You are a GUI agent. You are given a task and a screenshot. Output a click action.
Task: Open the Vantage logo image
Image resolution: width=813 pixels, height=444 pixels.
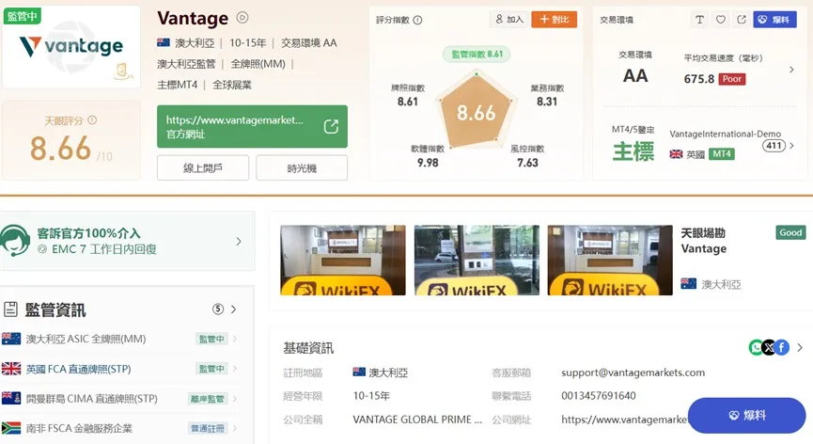tap(71, 47)
